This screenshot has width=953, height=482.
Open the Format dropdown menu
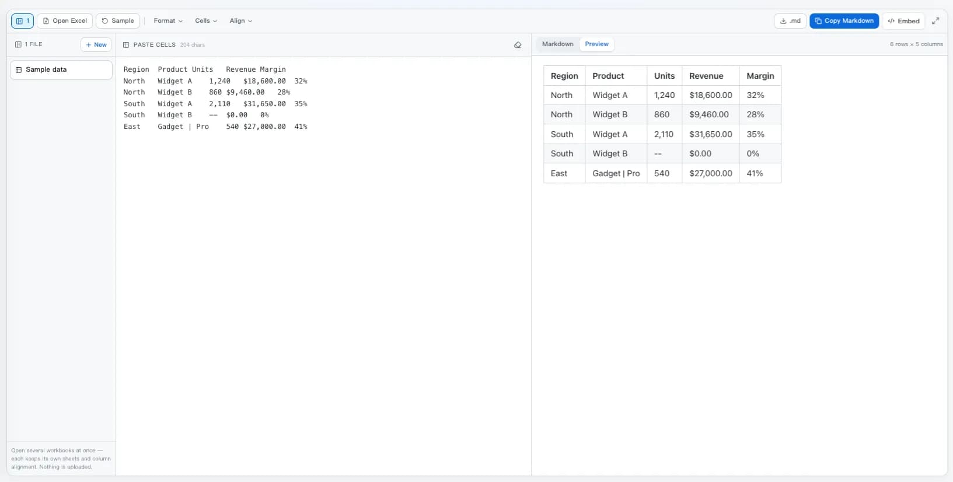[168, 21]
